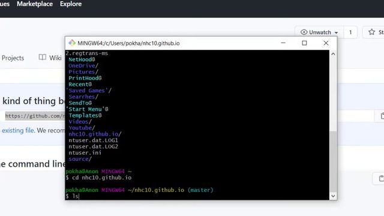The image size is (384, 216).
Task: Click the 'Videos/' directory entry
Action: (80, 122)
